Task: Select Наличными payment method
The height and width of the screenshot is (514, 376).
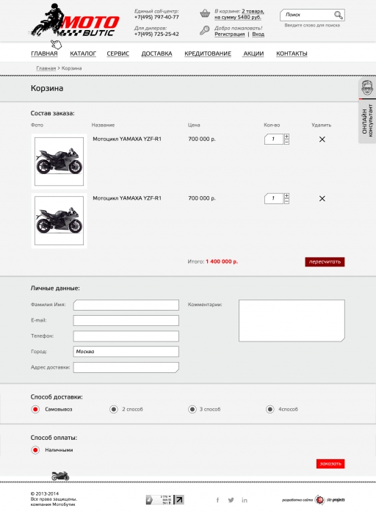Action: (35, 450)
